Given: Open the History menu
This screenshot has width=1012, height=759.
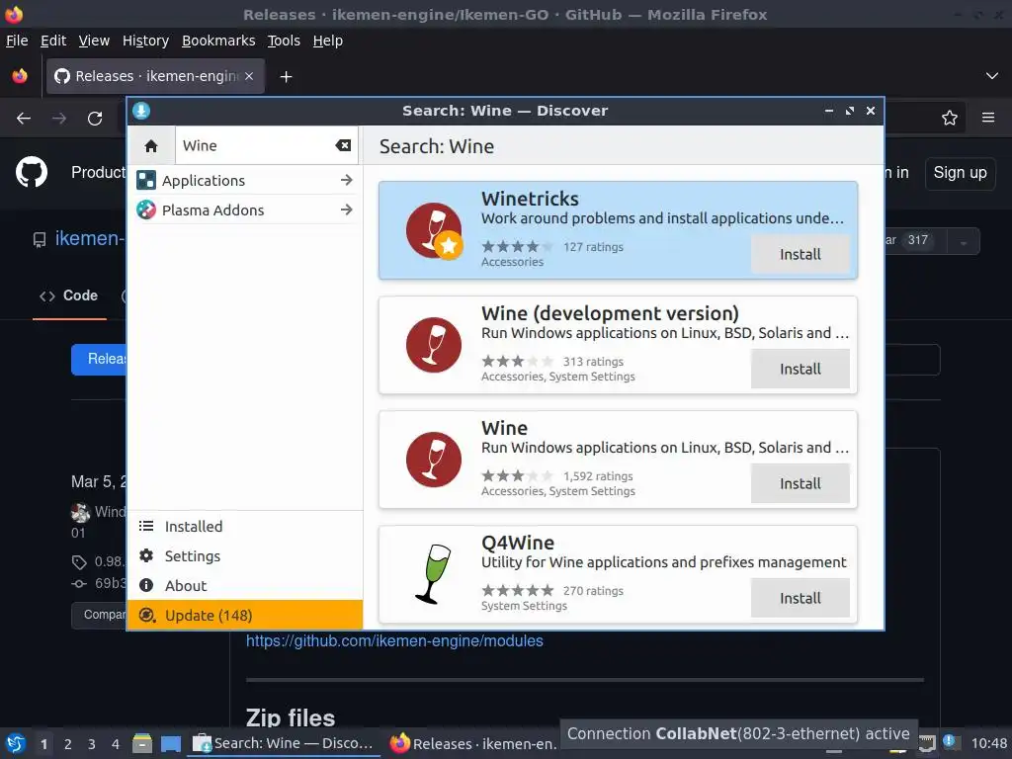Looking at the screenshot, I should point(145,41).
